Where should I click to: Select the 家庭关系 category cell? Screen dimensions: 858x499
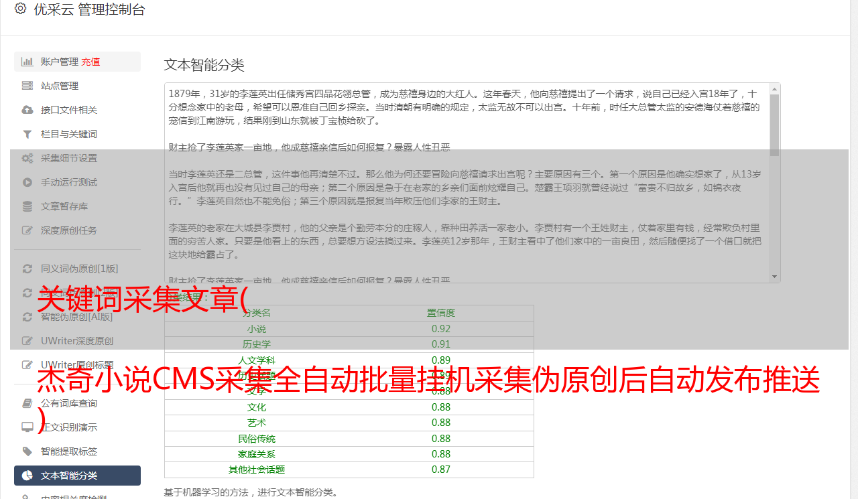click(x=257, y=454)
